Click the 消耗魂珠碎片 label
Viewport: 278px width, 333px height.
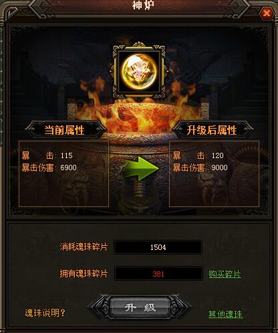84,247
